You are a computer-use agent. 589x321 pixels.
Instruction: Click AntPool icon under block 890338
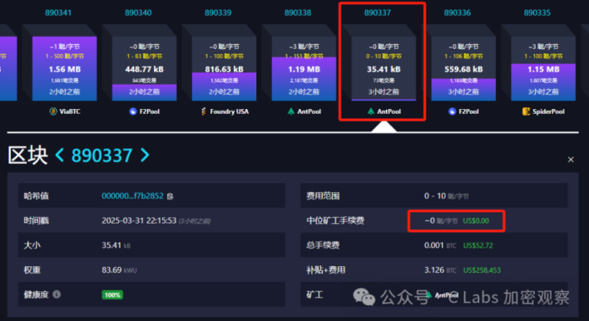point(291,111)
